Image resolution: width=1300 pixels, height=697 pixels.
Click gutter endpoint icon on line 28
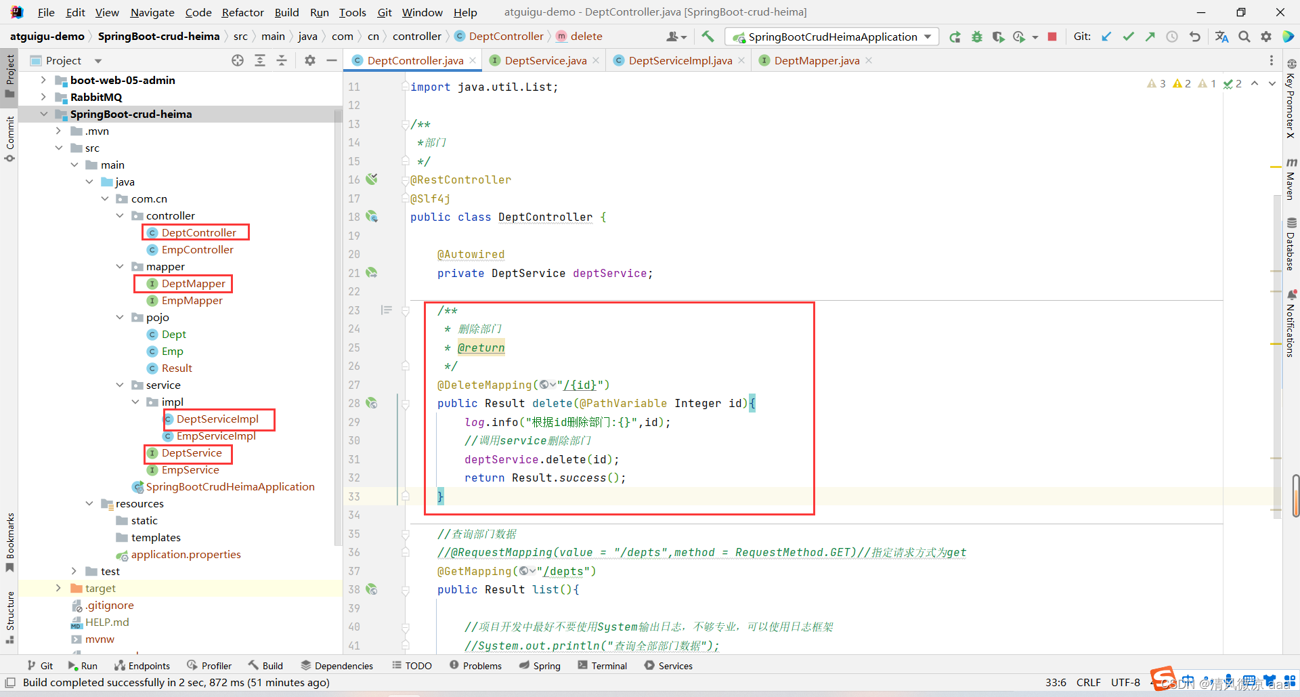click(372, 403)
